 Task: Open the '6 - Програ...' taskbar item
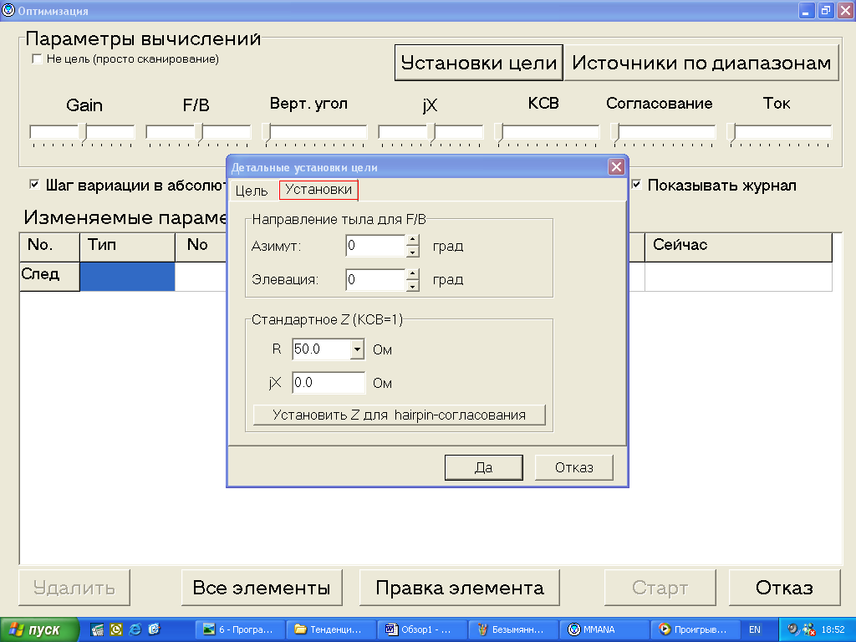point(240,629)
